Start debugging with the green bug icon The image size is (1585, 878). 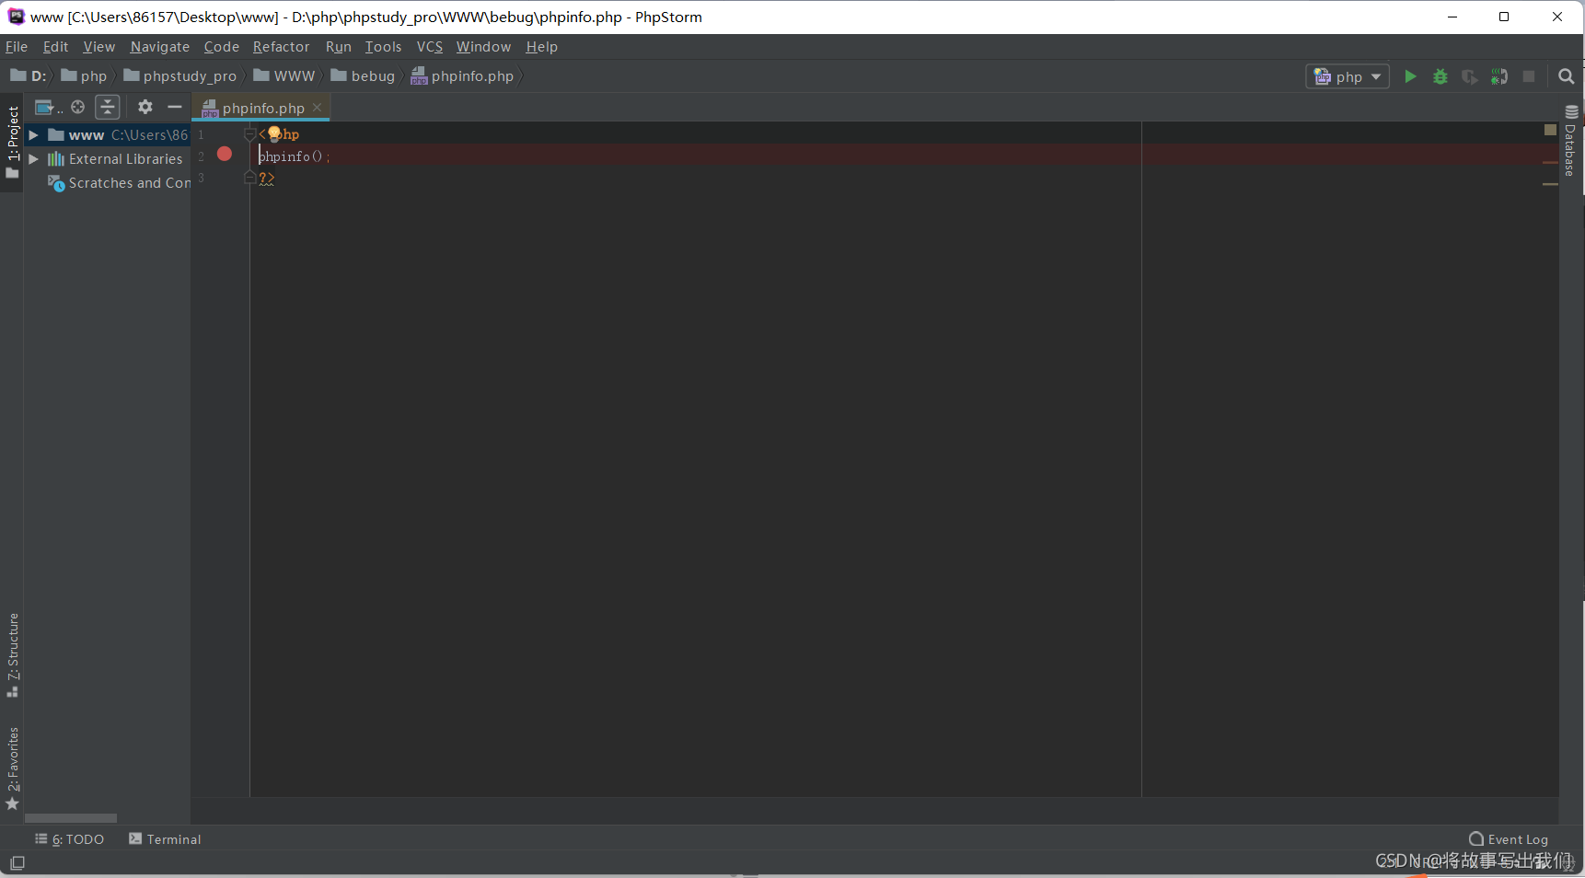pos(1440,76)
